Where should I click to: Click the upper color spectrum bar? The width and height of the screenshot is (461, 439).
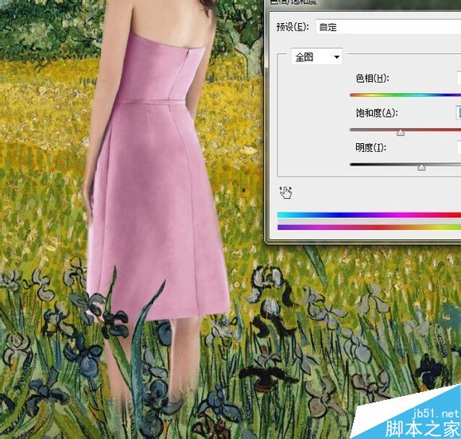pyautogui.click(x=369, y=215)
